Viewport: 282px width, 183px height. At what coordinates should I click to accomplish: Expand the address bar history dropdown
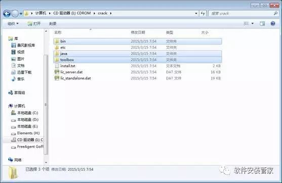(x=196, y=13)
